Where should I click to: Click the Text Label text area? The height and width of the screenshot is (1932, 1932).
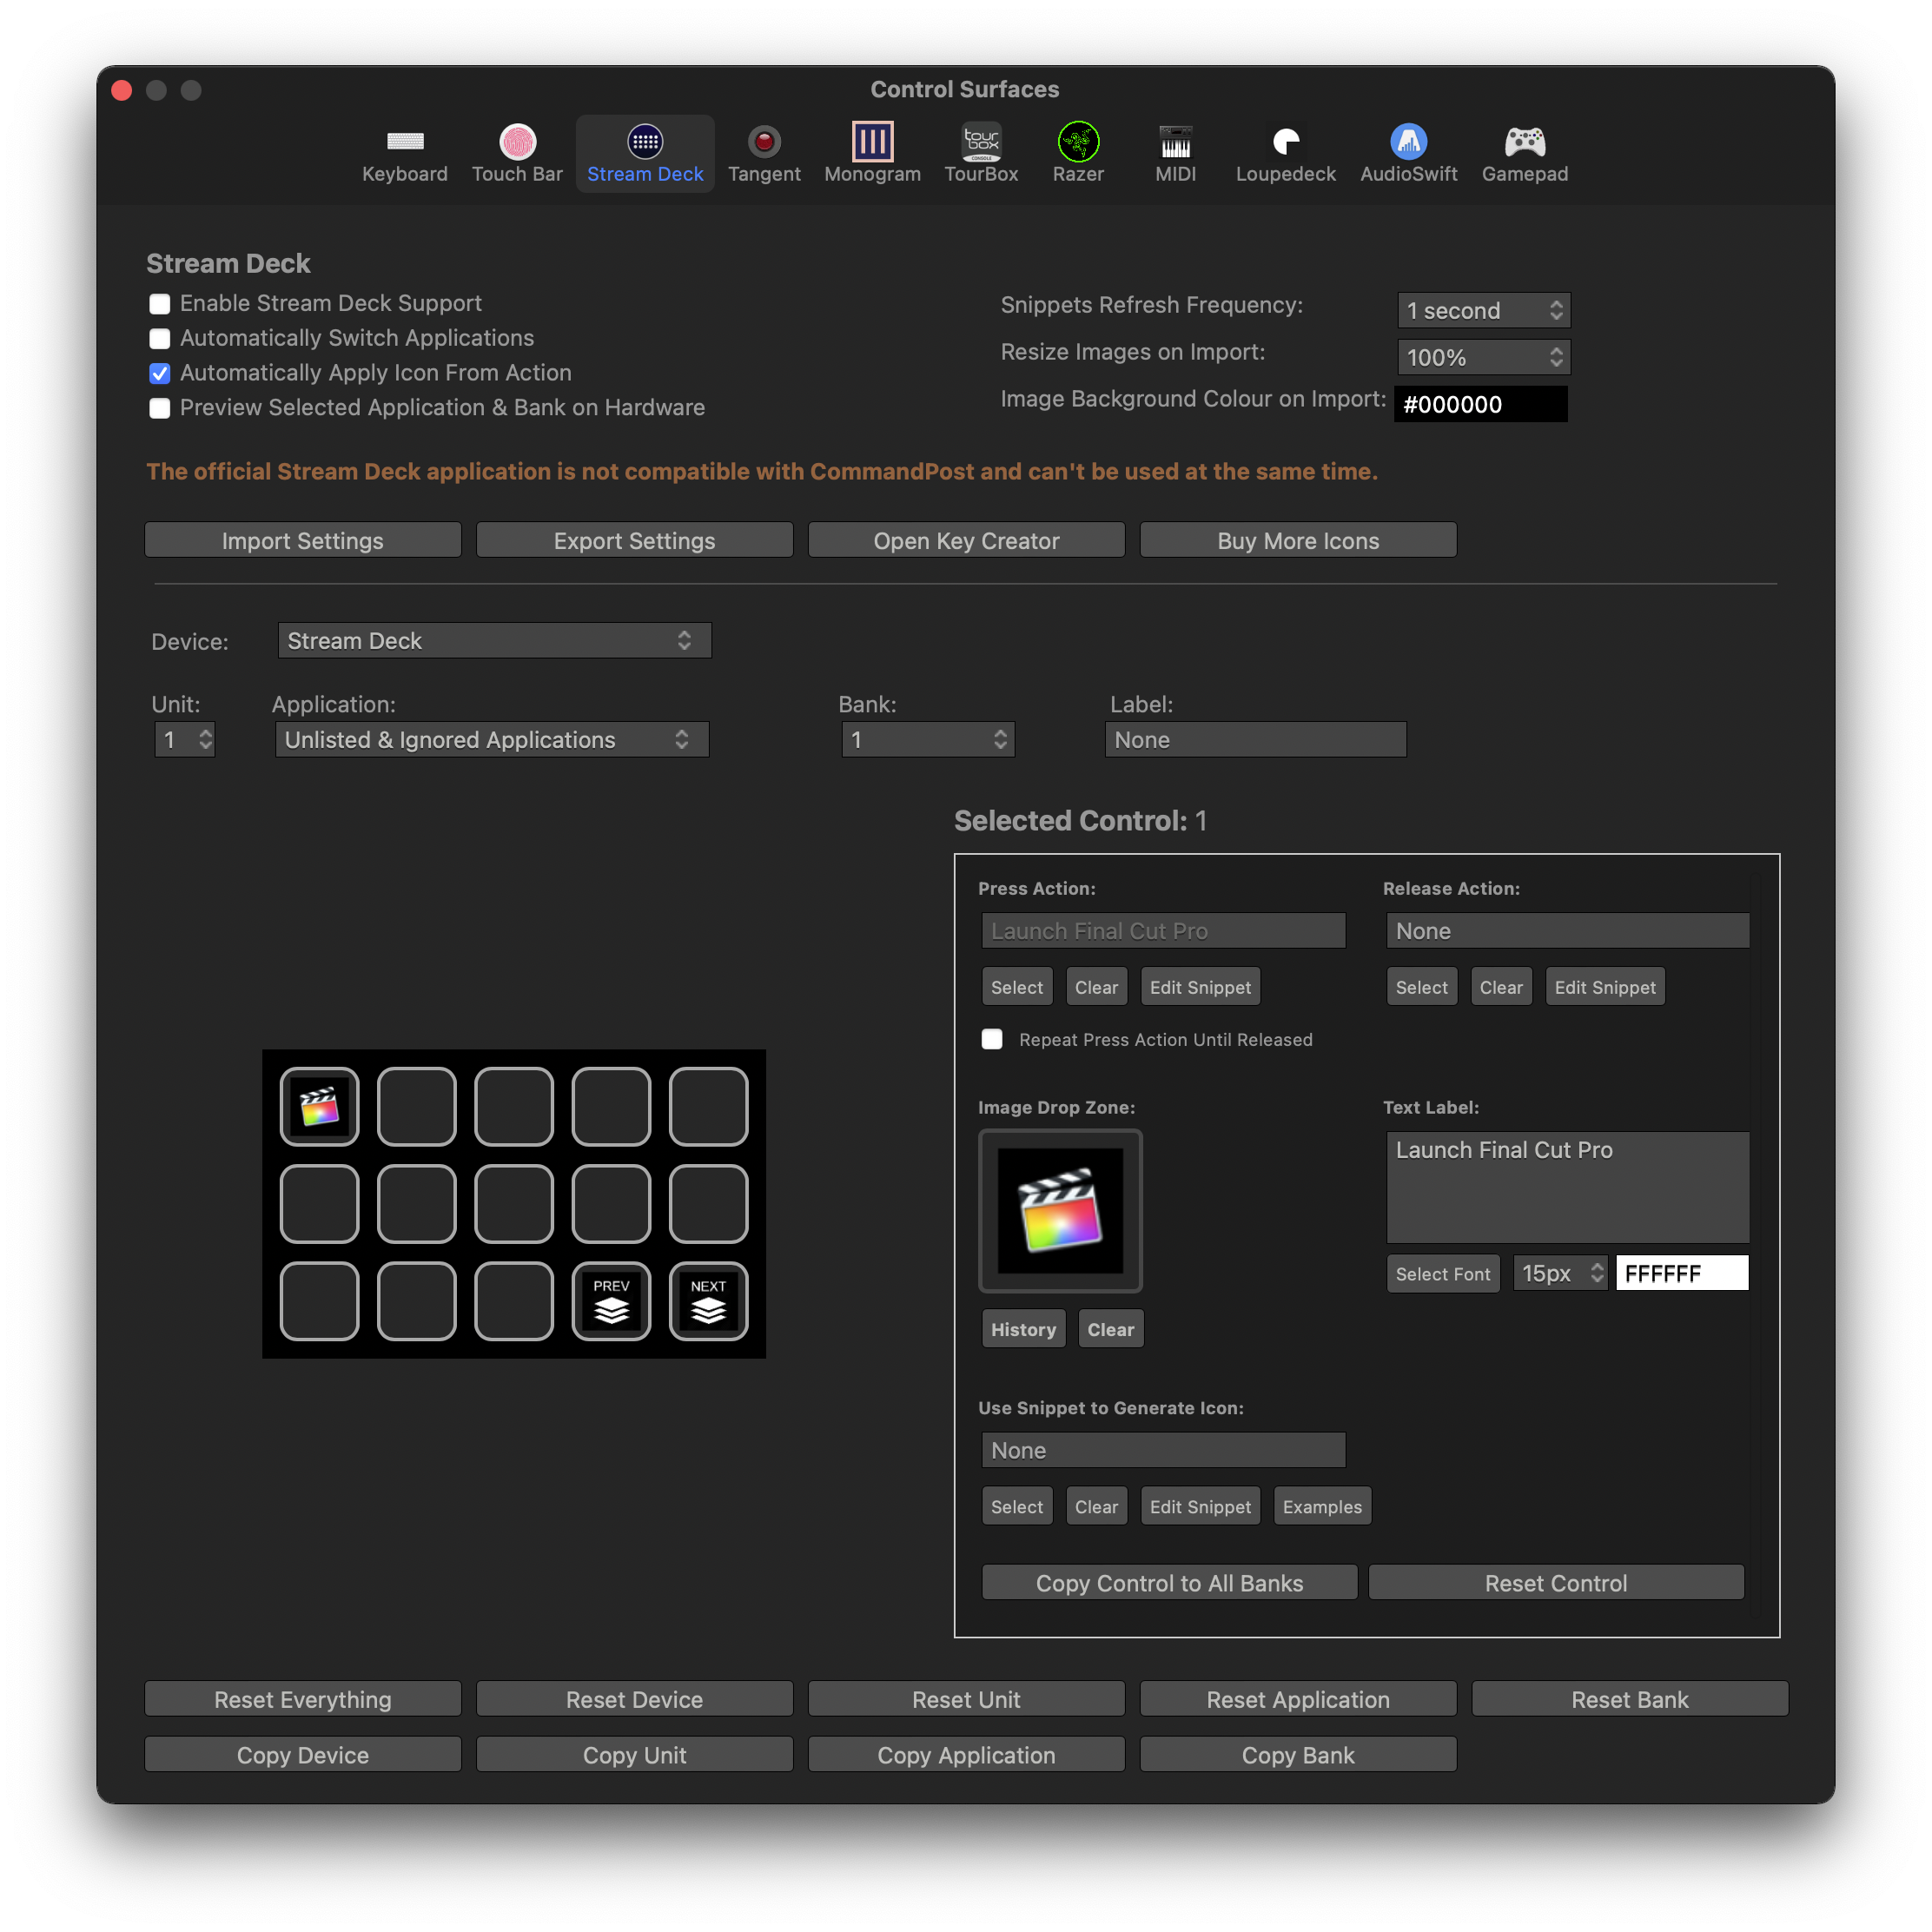pos(1567,1187)
